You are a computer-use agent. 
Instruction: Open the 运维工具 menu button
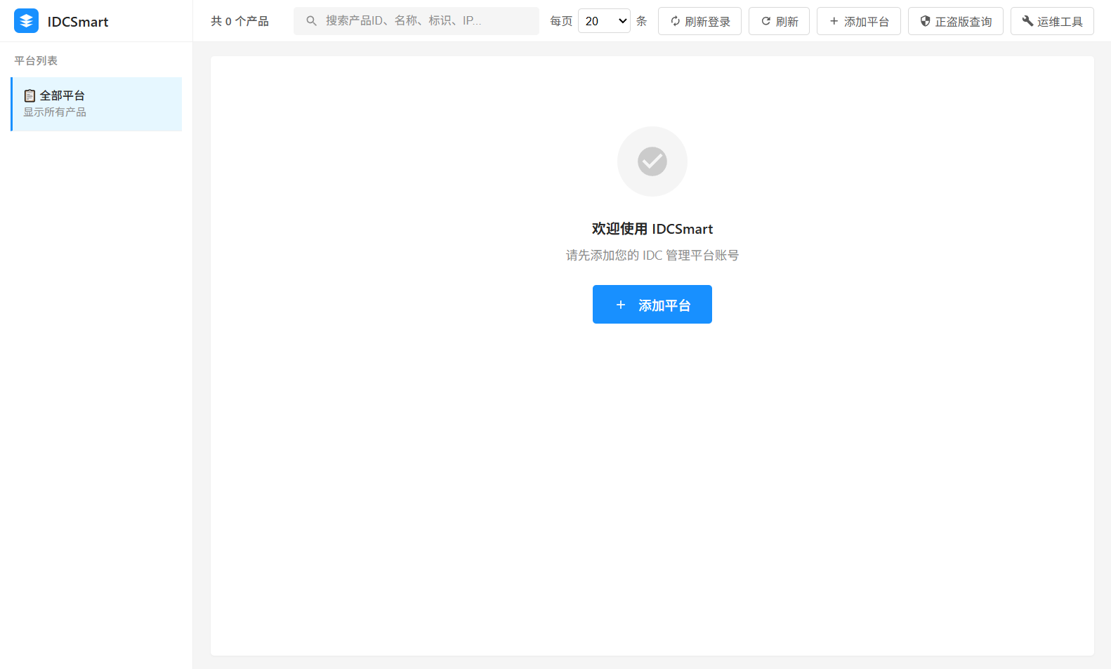(x=1052, y=21)
